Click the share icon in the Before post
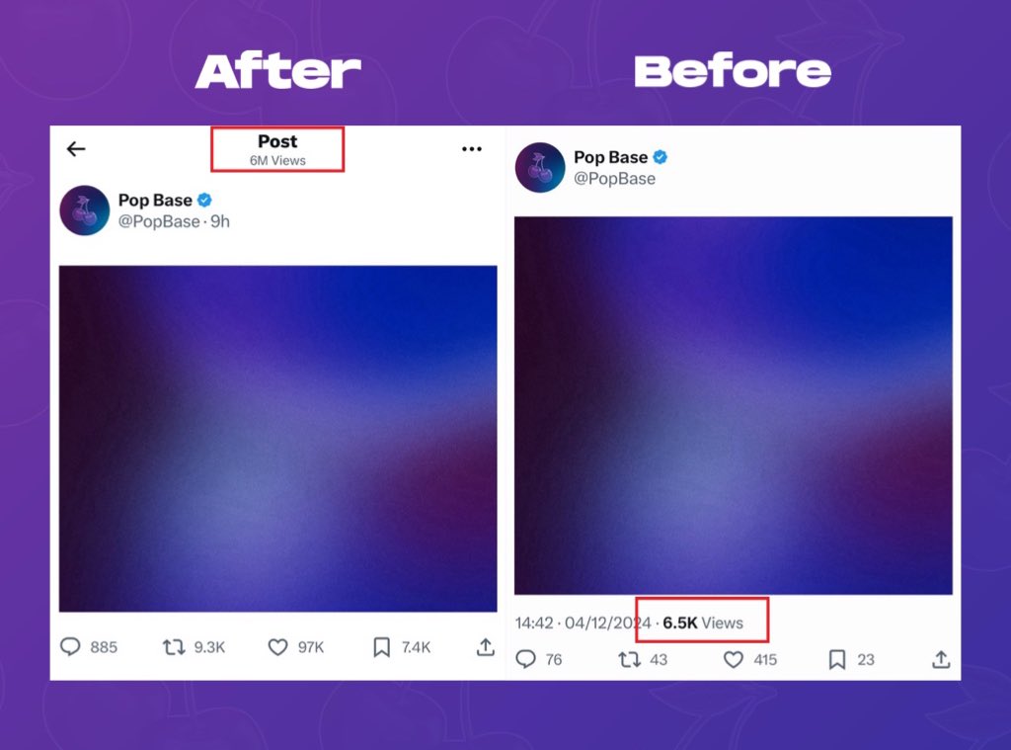Screen dimensions: 1011x750 click(x=941, y=659)
